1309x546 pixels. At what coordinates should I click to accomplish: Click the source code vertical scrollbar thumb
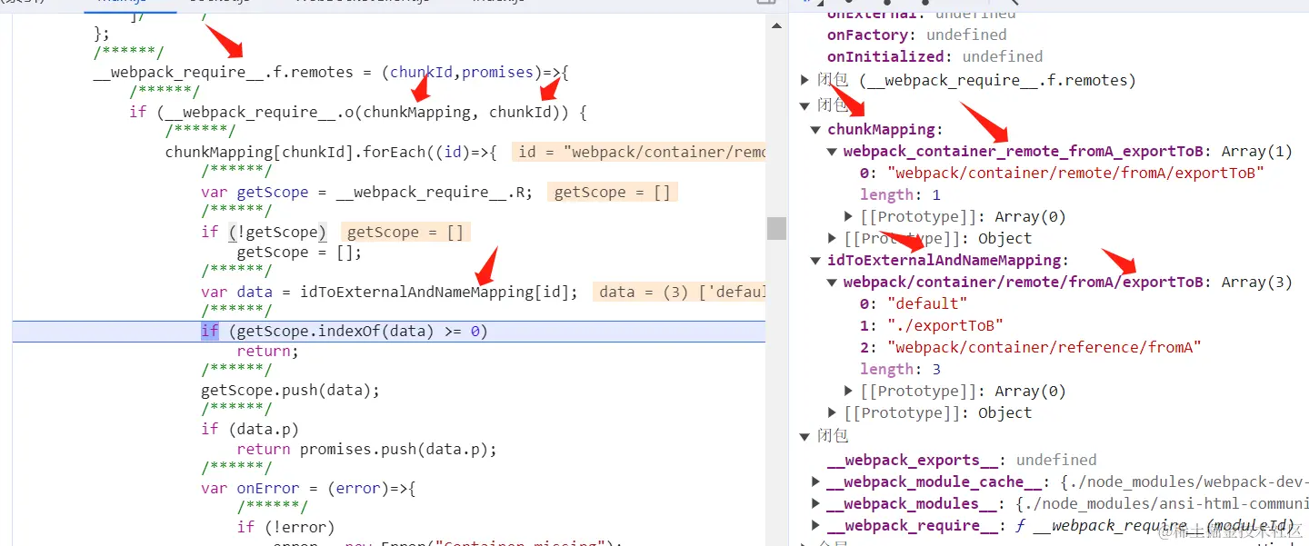[776, 228]
